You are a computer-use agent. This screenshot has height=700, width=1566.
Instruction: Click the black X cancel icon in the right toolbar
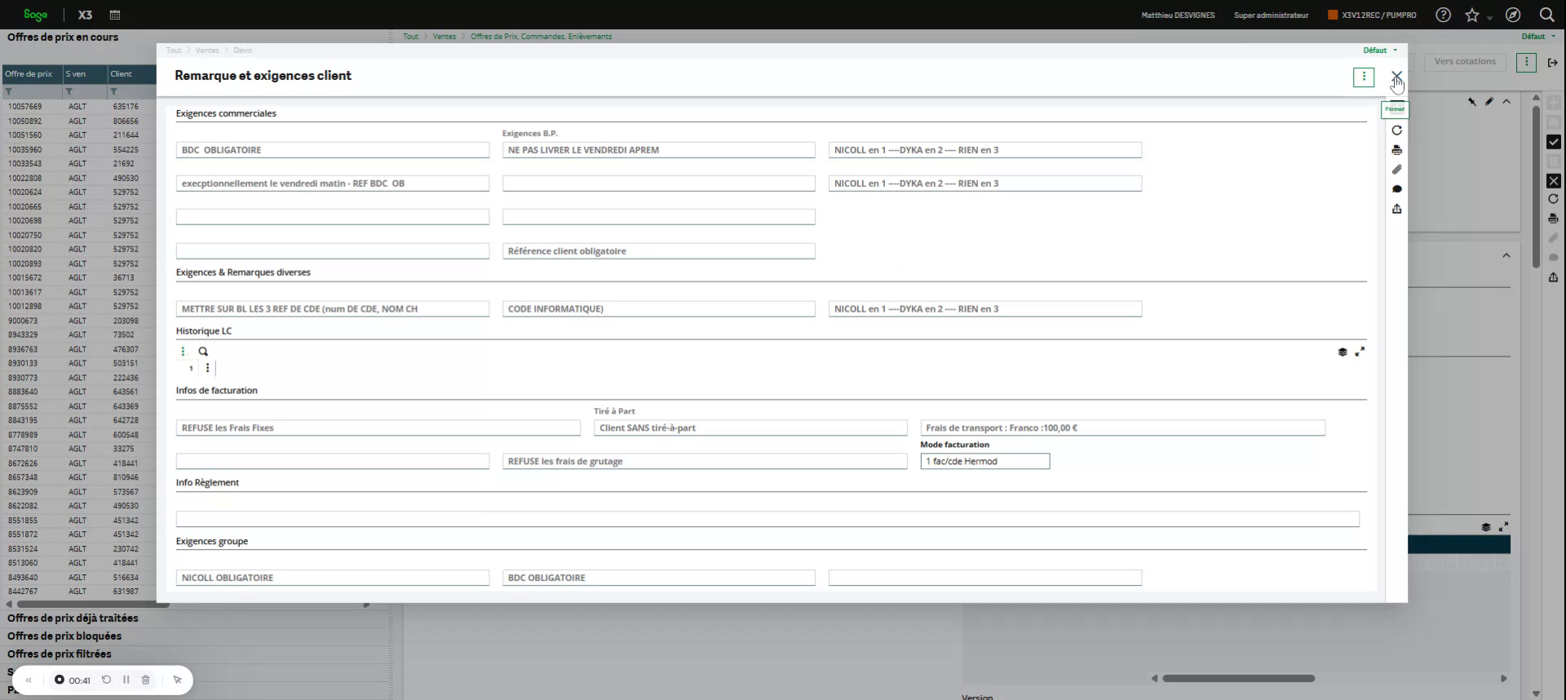(x=1553, y=181)
